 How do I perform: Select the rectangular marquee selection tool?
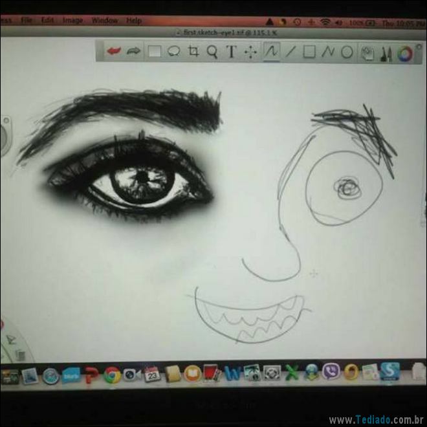pos(154,52)
